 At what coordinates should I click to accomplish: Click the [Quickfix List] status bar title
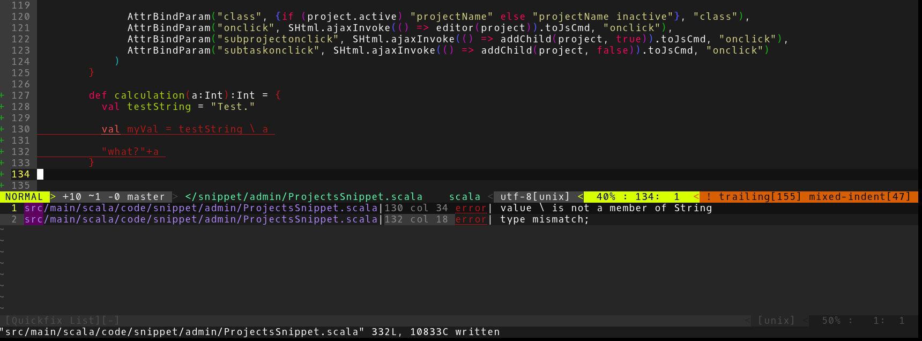pos(62,321)
